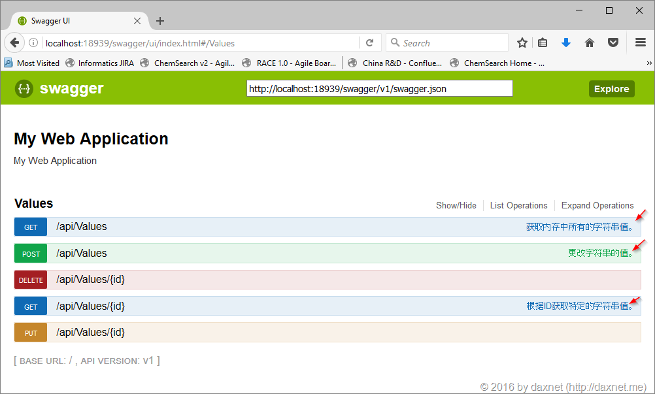Click the description 根据ID获取特定的字符串值
Viewport: 655px width, 394px height.
(580, 306)
